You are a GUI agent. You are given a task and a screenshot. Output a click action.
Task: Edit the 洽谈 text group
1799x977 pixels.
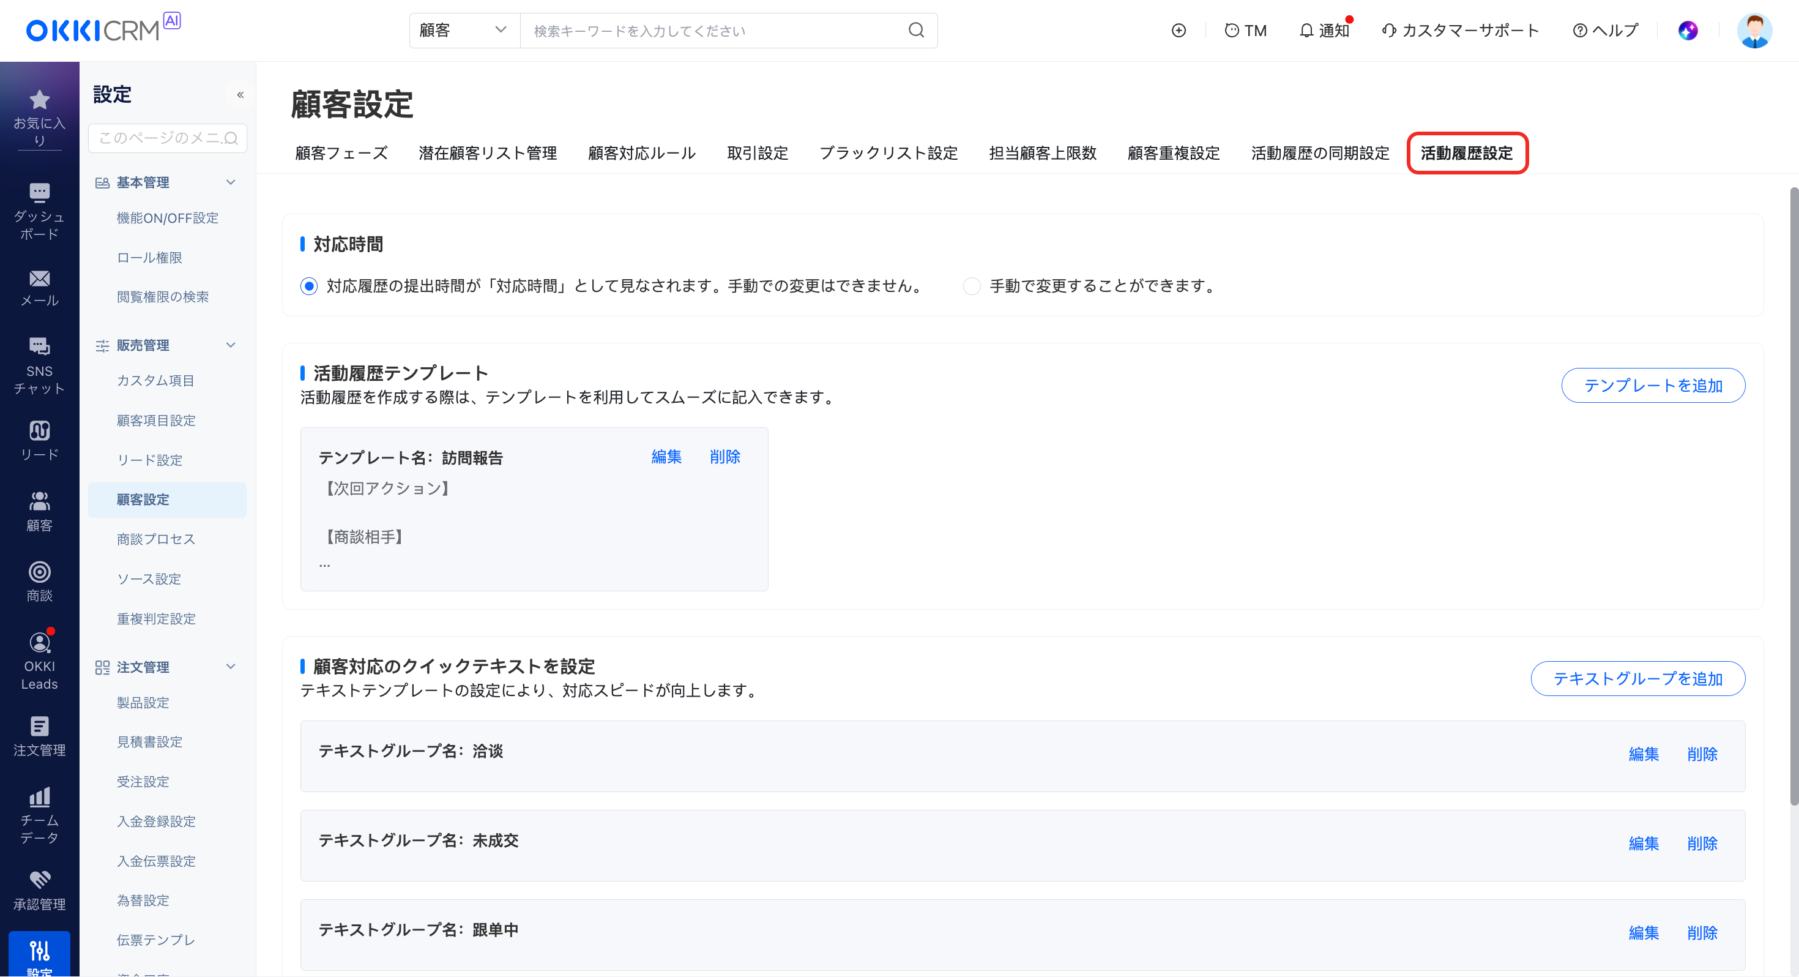[x=1644, y=754]
